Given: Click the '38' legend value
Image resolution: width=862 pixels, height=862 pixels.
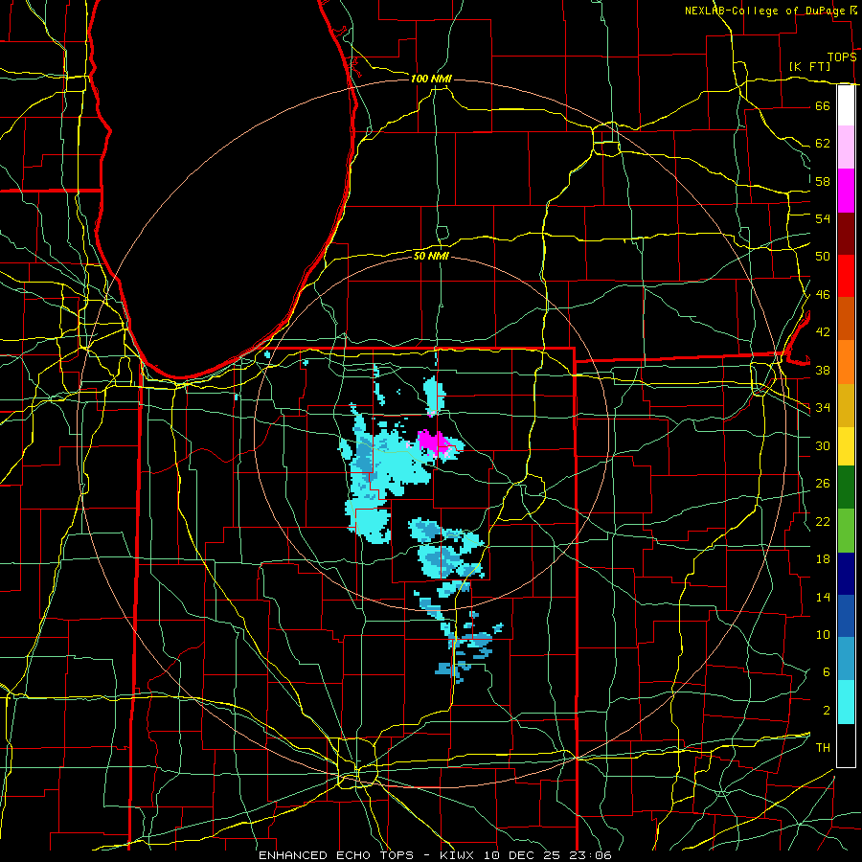Looking at the screenshot, I should (823, 370).
